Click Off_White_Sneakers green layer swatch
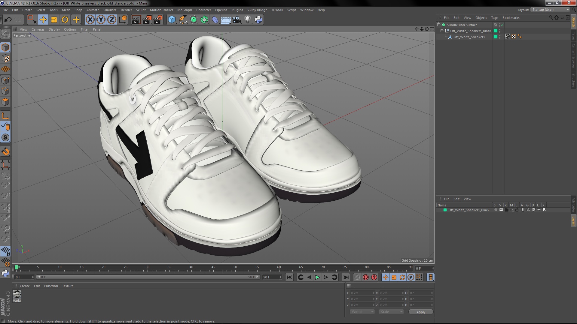Screen dimensions: 577x324 pyautogui.click(x=496, y=37)
